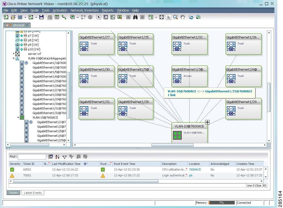Image resolution: width=283 pixels, height=208 pixels.
Task: Collapse the VLAN-10@DataLinkAggregation tree node
Action: (x=14, y=58)
